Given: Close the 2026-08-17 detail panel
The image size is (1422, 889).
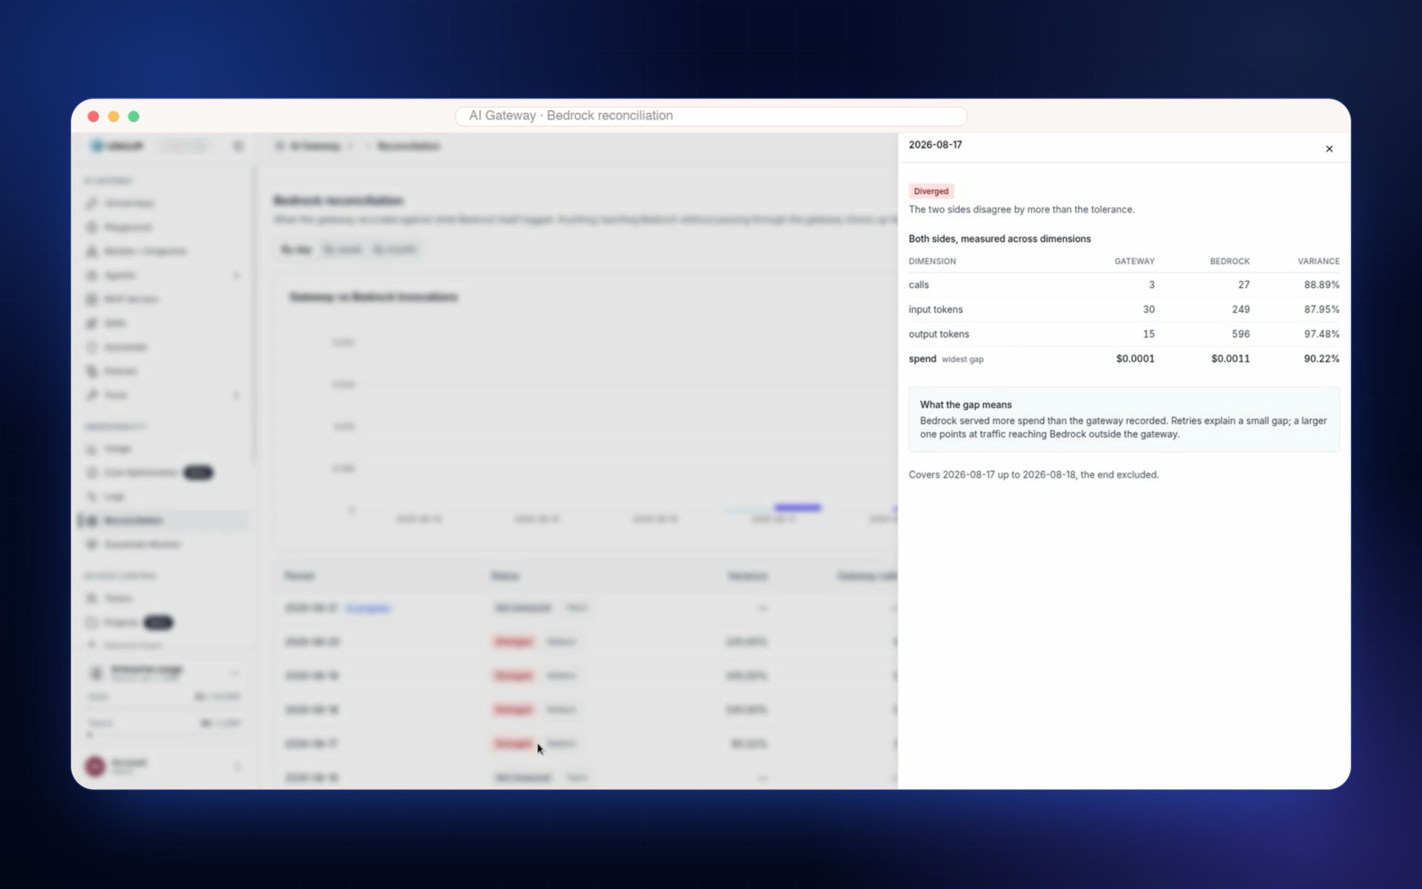Looking at the screenshot, I should (x=1329, y=149).
